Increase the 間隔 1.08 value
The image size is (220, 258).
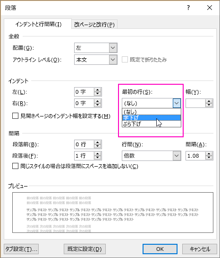pos(209,154)
